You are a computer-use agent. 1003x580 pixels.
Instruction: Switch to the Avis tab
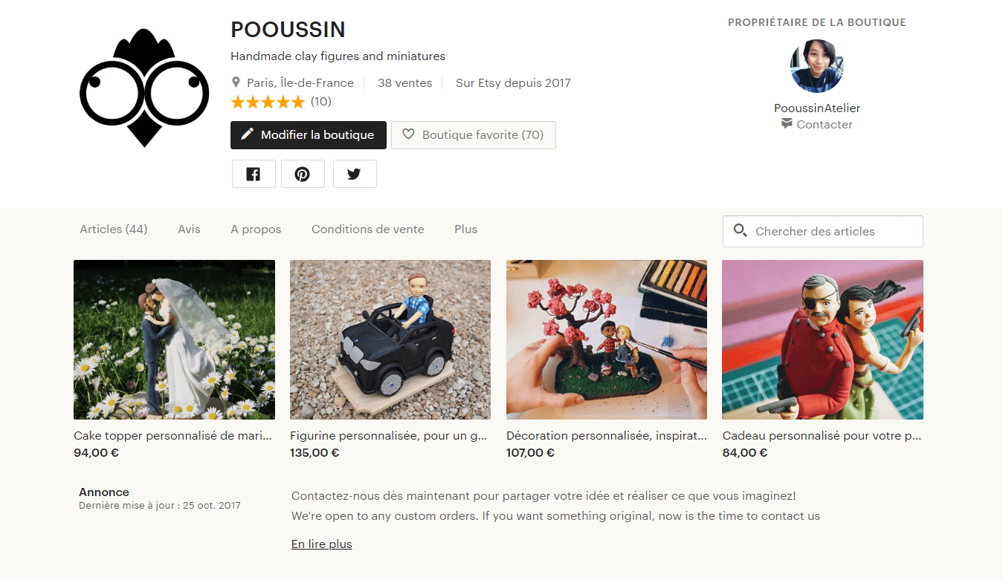pyautogui.click(x=189, y=229)
